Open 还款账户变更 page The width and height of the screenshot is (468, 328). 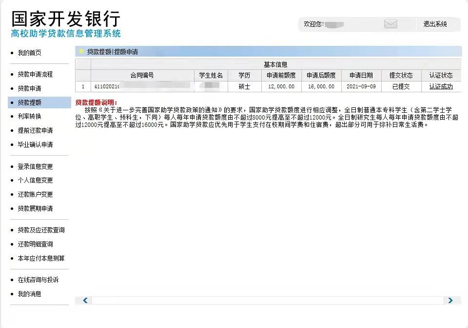[x=35, y=194]
